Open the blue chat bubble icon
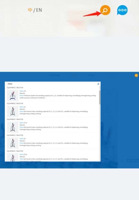Screen dimensions: 139x200 pyautogui.click(x=122, y=10)
